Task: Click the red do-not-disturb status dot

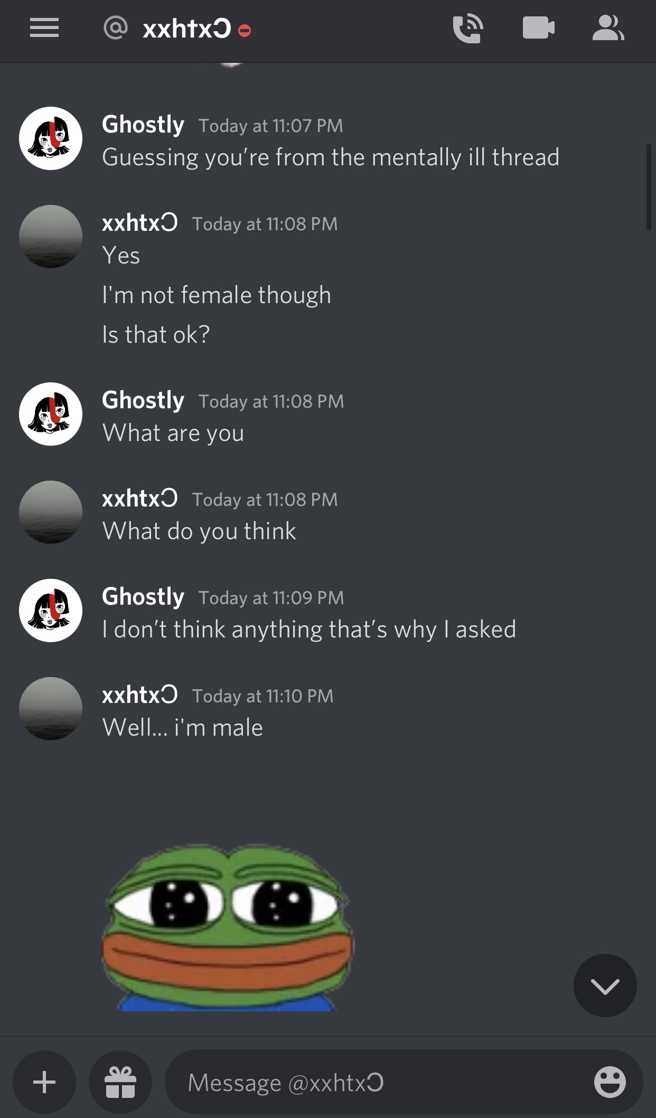Action: point(245,31)
